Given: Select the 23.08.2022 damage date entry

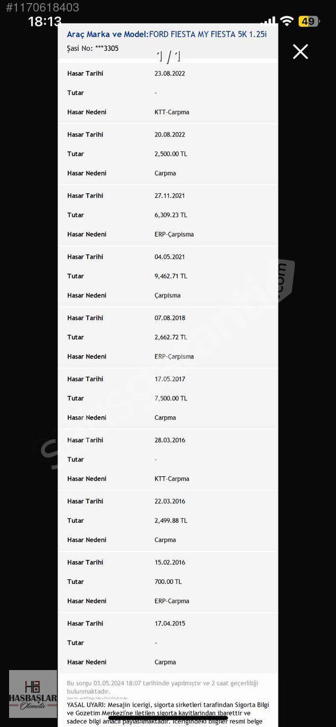Looking at the screenshot, I should tap(170, 73).
